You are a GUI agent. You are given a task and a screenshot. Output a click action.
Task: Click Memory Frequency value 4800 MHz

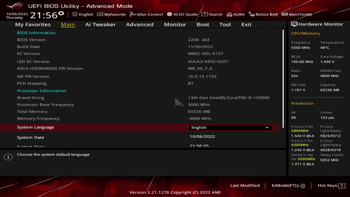click(200, 118)
